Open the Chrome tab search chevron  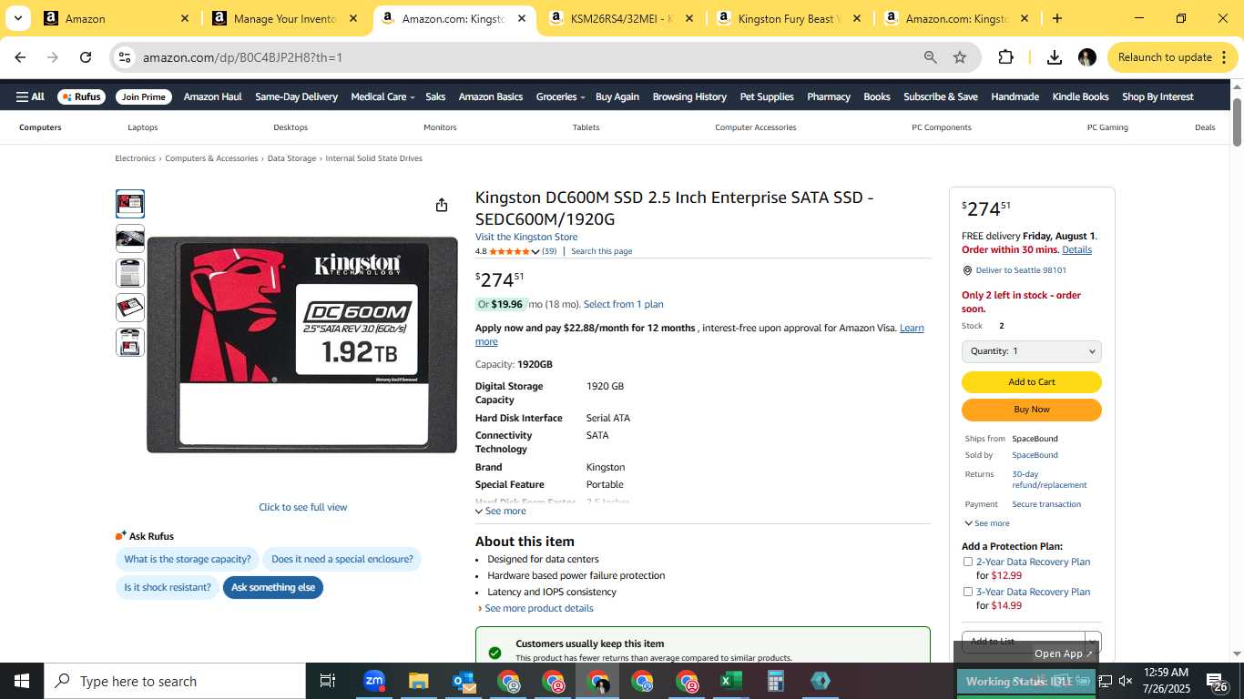[x=17, y=18]
